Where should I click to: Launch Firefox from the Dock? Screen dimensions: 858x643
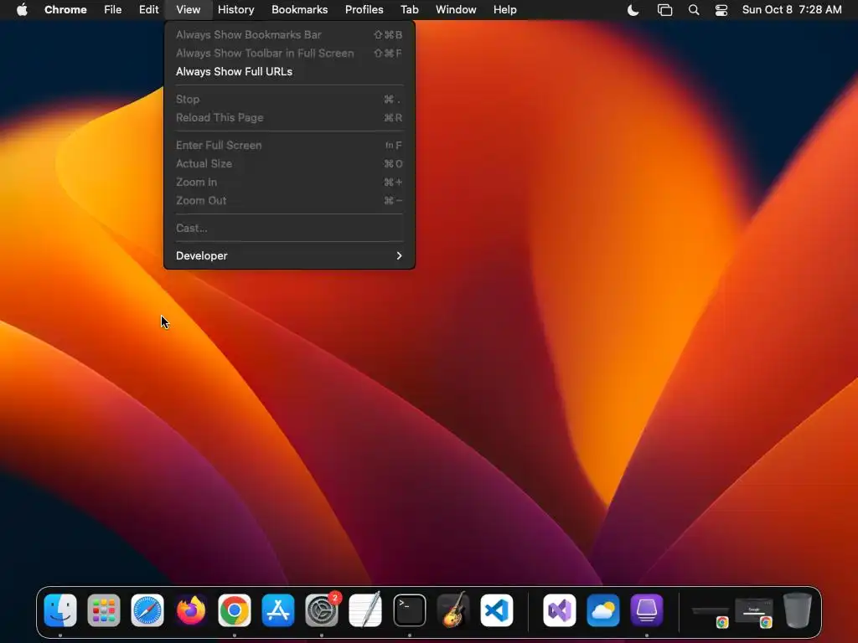[x=191, y=610]
